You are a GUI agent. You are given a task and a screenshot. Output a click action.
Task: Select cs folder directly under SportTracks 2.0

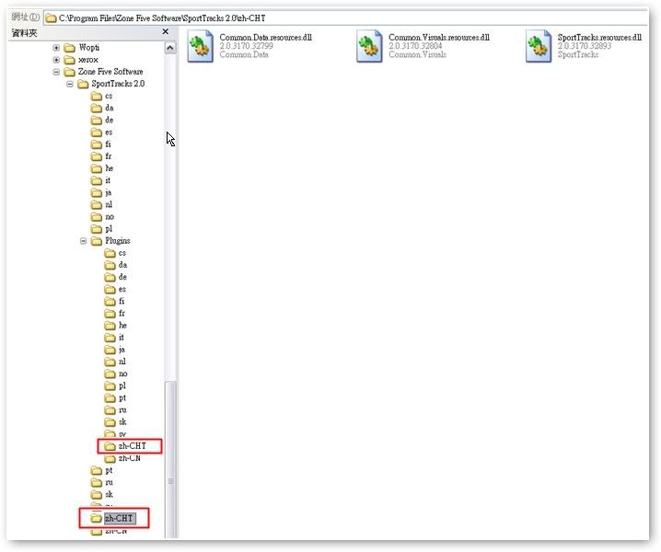(x=101, y=96)
